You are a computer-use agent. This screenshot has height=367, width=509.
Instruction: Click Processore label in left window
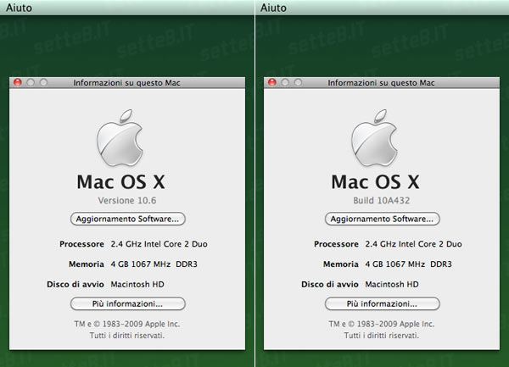coord(81,244)
